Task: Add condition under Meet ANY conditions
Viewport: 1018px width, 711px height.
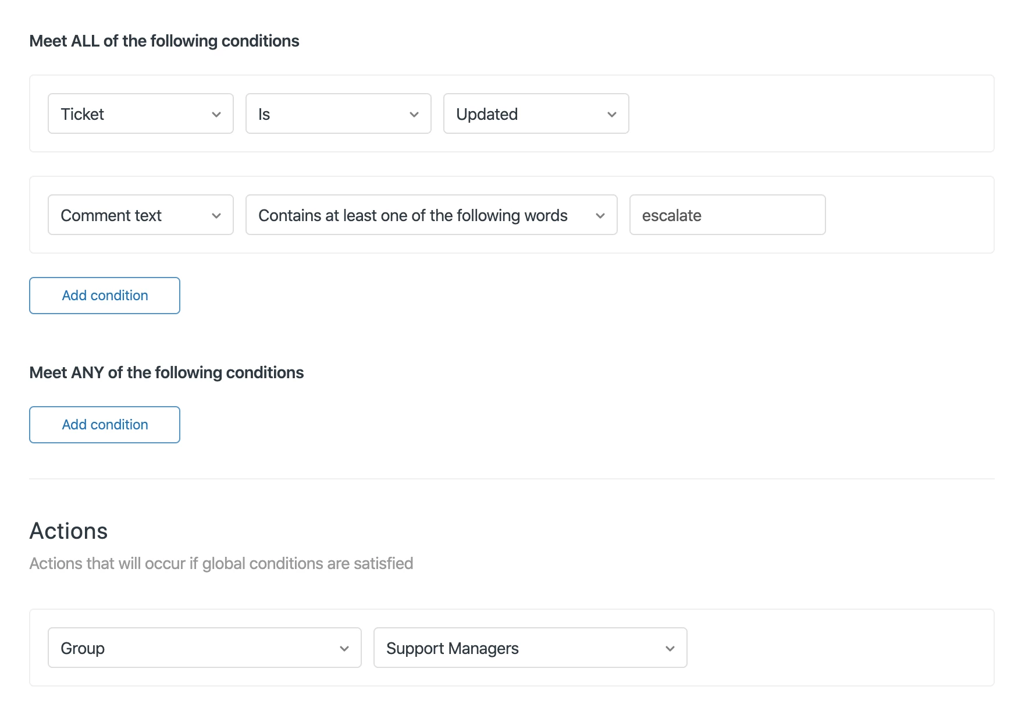Action: (105, 425)
